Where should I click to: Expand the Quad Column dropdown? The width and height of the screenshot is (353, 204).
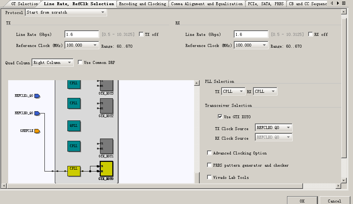53,63
